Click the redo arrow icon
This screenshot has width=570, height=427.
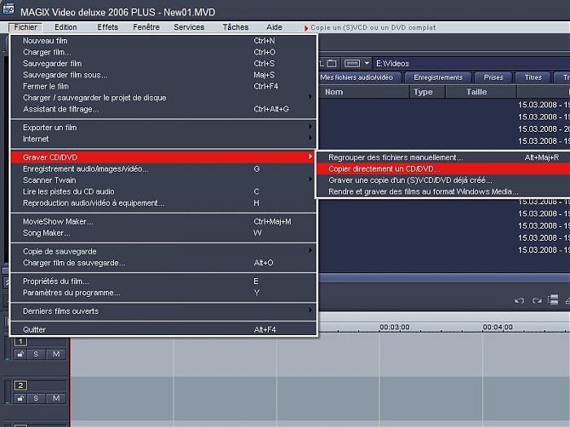537,300
